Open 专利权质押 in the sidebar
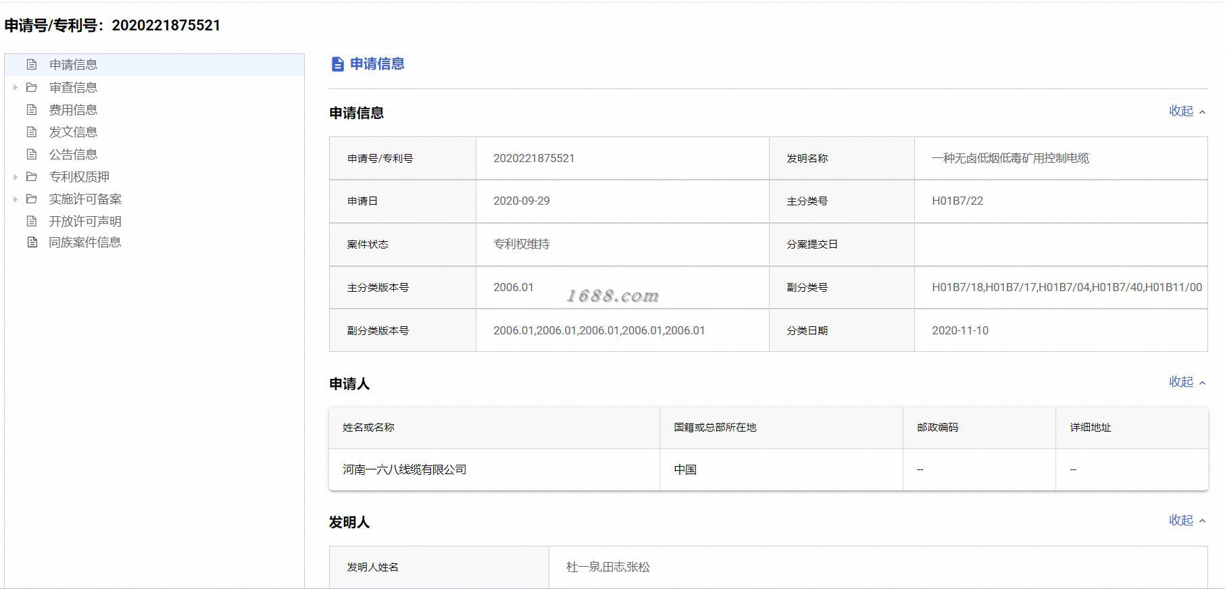 pos(79,176)
